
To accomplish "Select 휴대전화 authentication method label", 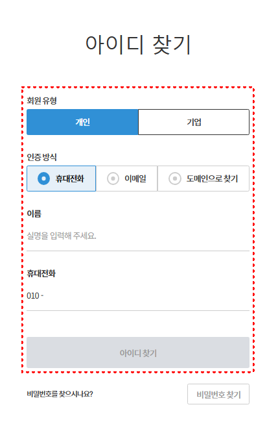I will point(70,179).
